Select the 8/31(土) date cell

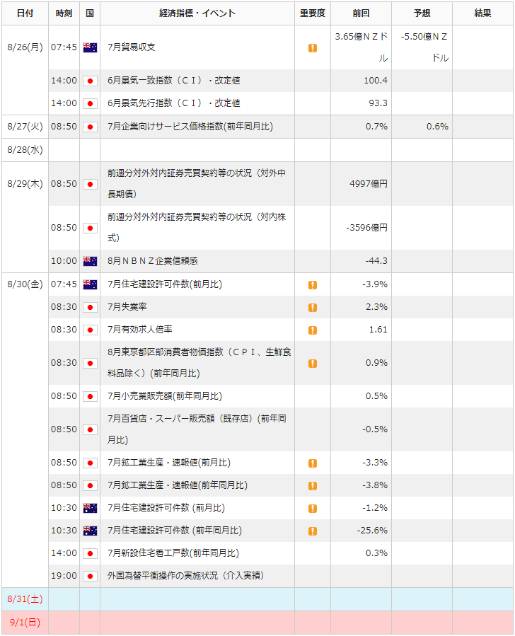(25, 599)
